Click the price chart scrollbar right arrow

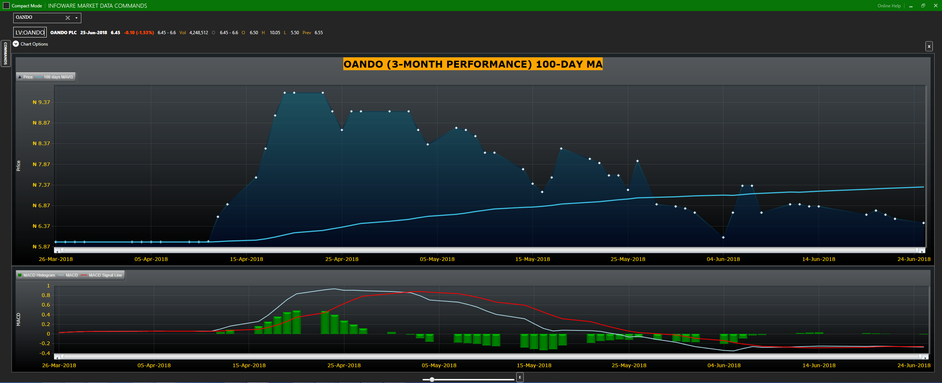click(x=922, y=251)
